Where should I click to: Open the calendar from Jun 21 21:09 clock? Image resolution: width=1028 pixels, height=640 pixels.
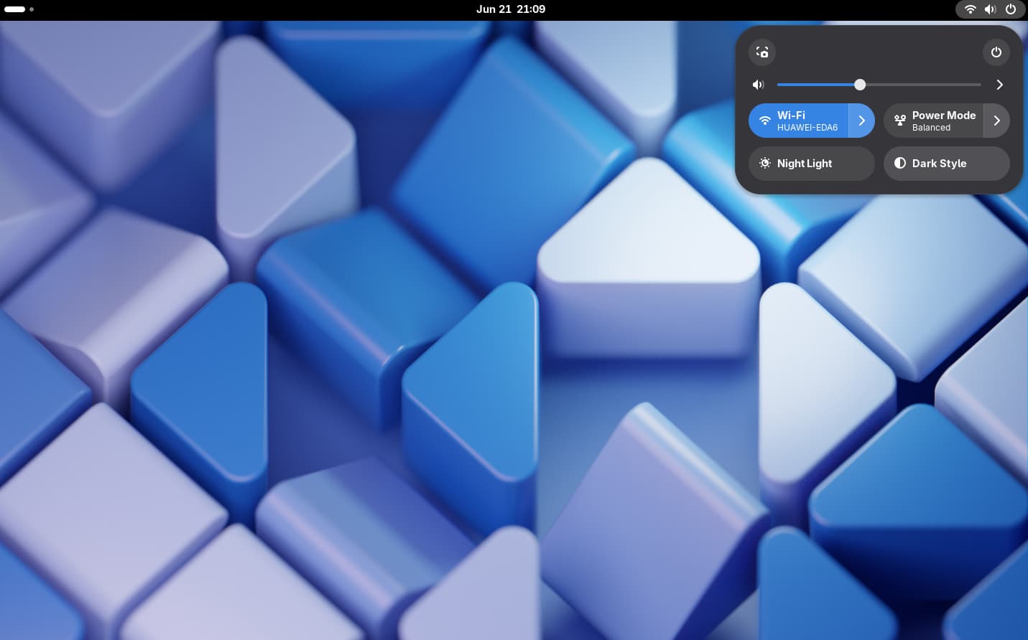point(511,9)
